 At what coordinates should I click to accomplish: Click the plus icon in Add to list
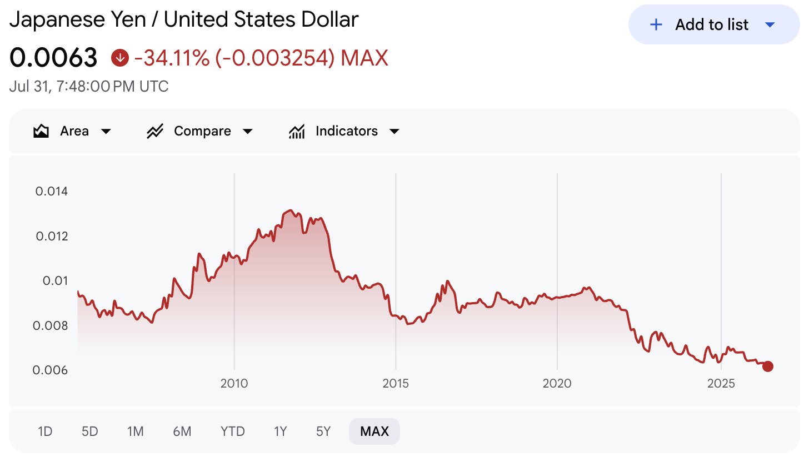click(x=656, y=25)
